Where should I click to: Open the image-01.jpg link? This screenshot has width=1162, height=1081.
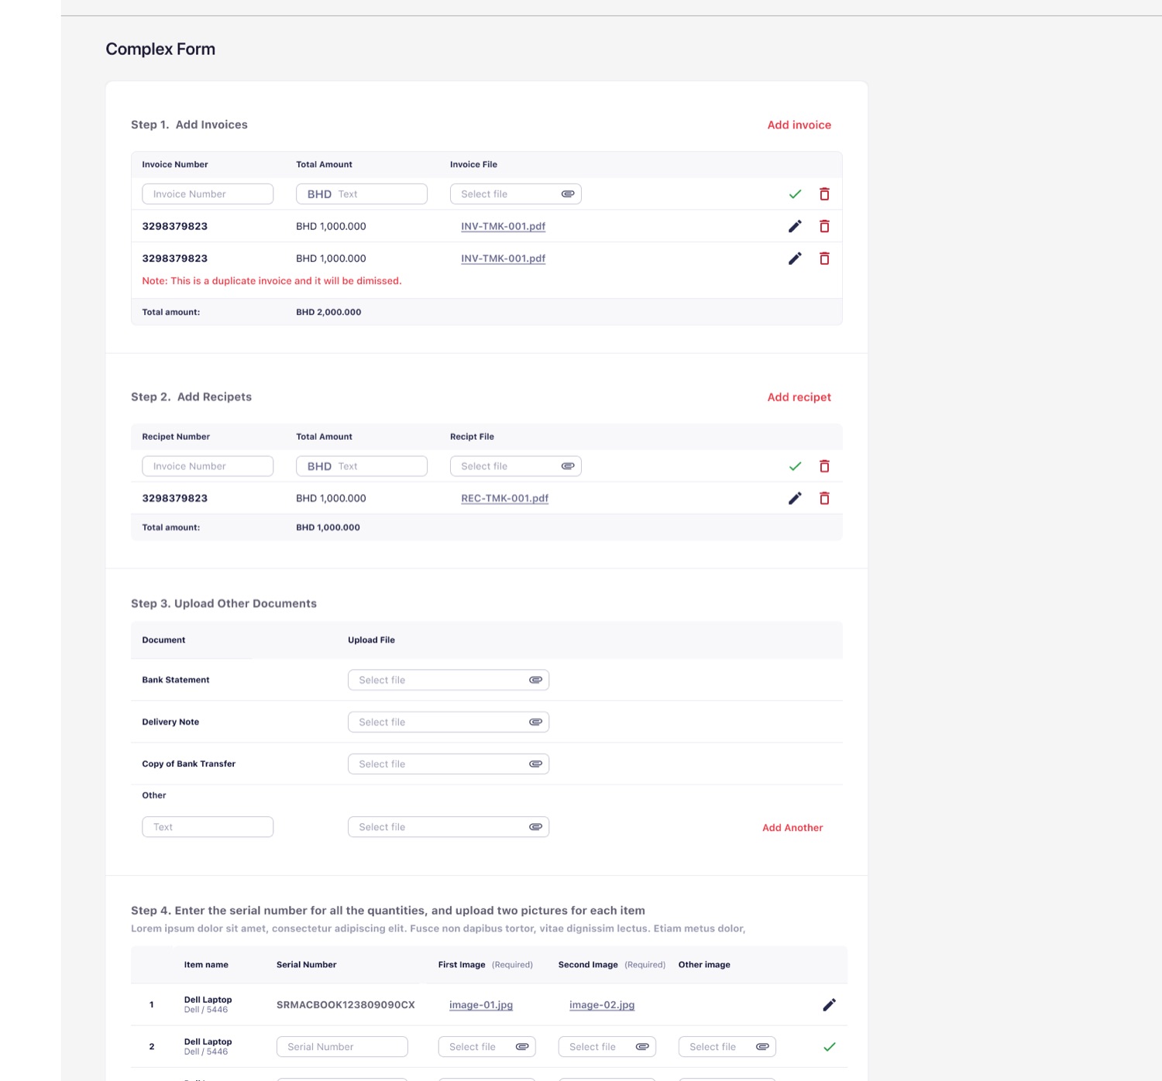click(x=481, y=1005)
